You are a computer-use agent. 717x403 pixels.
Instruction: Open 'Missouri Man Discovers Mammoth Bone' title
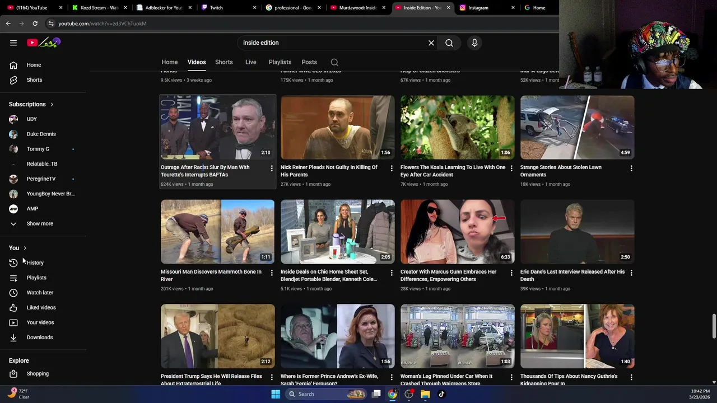pyautogui.click(x=211, y=275)
